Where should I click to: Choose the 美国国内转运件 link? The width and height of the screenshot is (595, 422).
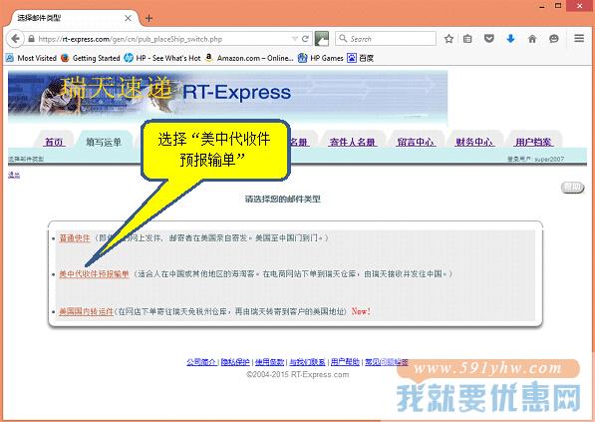pyautogui.click(x=86, y=311)
